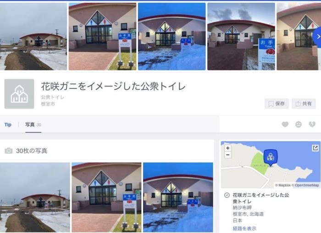The image size is (321, 233).
Task: Select the neutral face rating icon
Action: (299, 124)
